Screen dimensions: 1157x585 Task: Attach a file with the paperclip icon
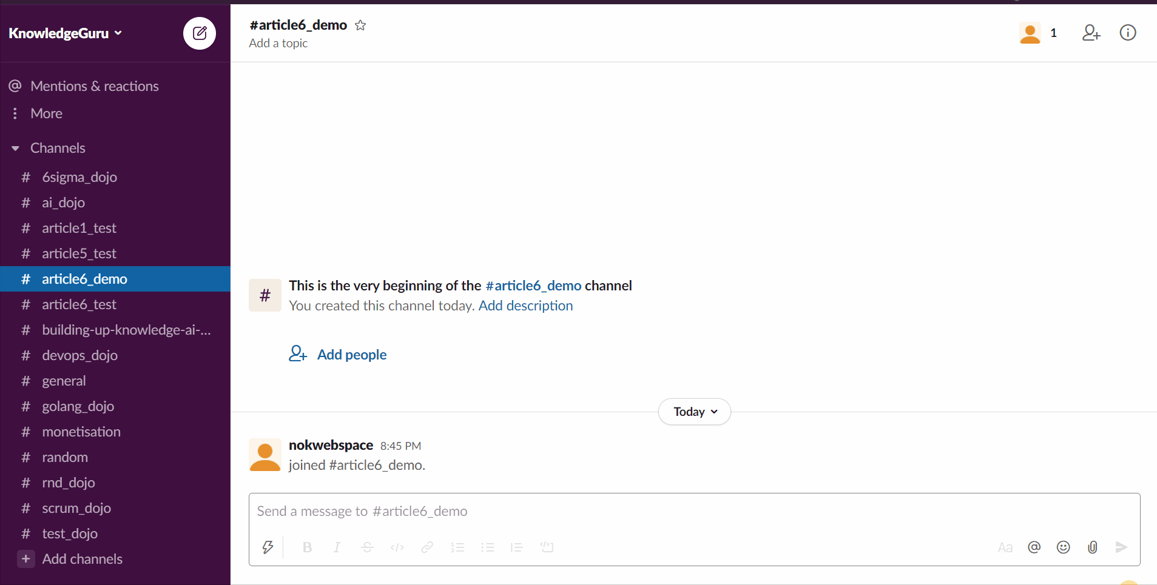click(x=1093, y=547)
